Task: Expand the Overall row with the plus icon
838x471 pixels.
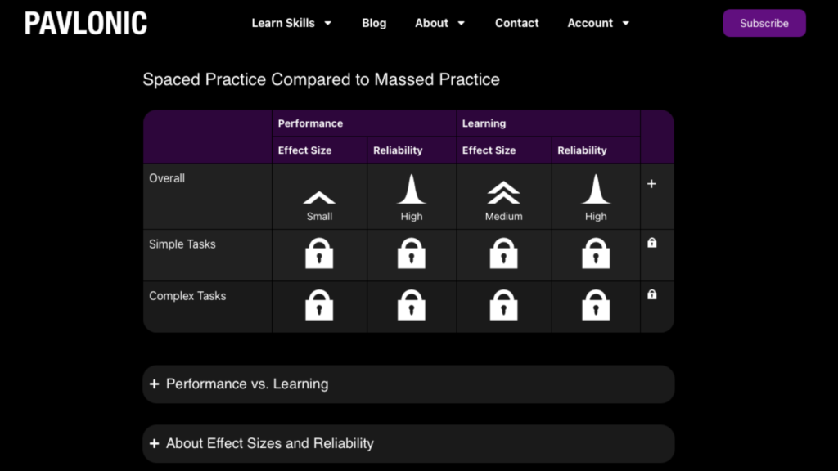Action: (x=651, y=184)
